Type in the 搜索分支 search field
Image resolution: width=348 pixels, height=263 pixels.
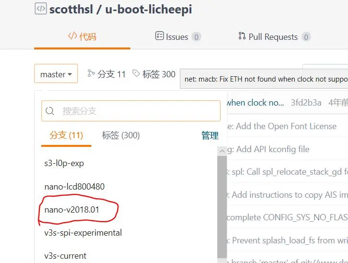point(137,111)
